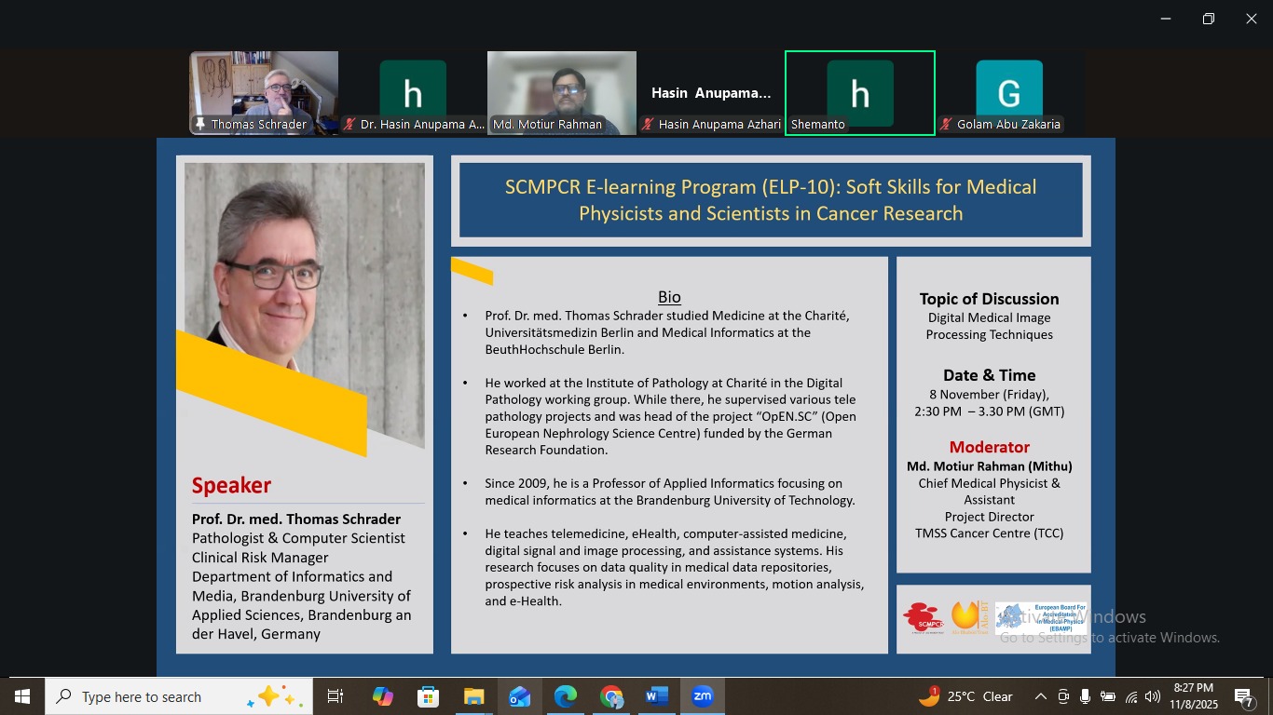Click the pin icon on Thomas Schrader's video
The image size is (1273, 715).
(199, 125)
